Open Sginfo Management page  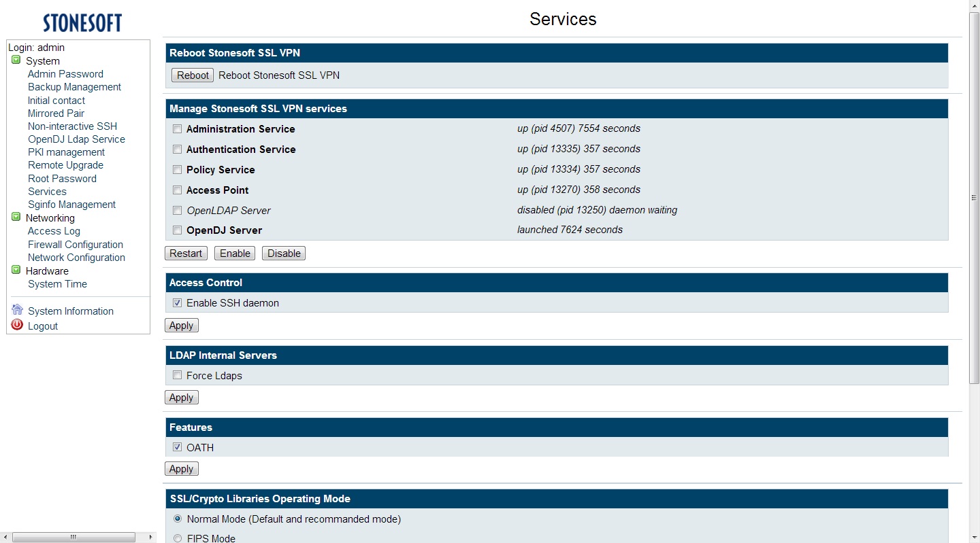(x=71, y=205)
